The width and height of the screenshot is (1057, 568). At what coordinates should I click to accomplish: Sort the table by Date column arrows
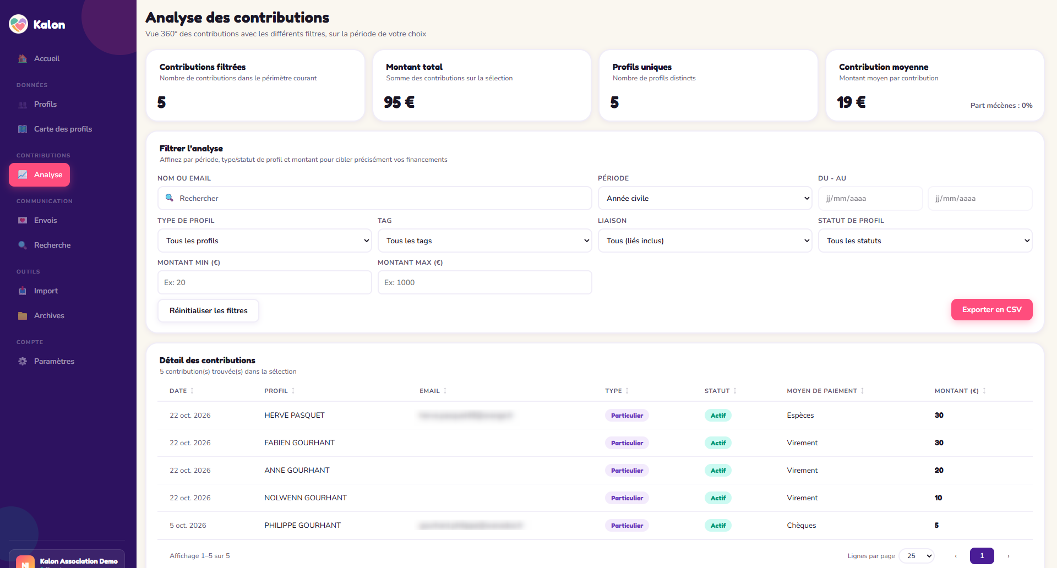[x=192, y=391]
